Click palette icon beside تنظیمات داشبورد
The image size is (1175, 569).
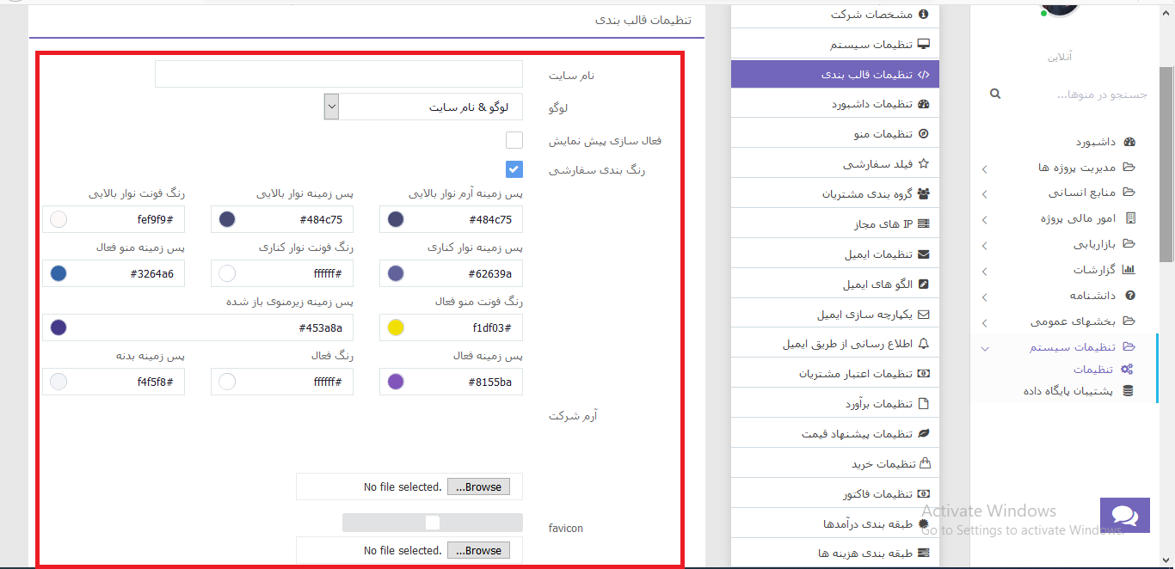[x=924, y=104]
